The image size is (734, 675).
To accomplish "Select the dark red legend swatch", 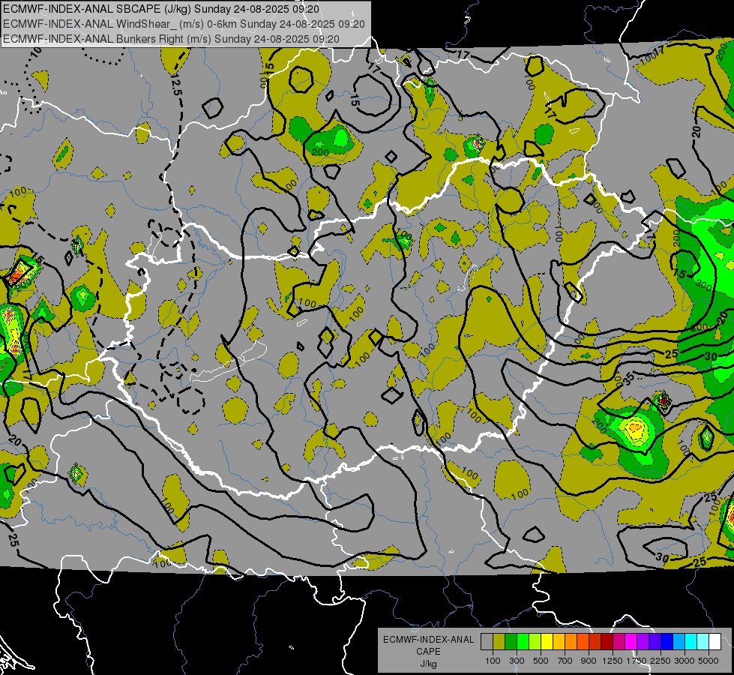I will pyautogui.click(x=607, y=642).
